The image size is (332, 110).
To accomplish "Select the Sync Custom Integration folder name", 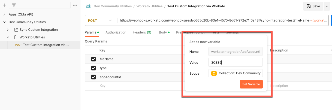I will click(39, 29).
